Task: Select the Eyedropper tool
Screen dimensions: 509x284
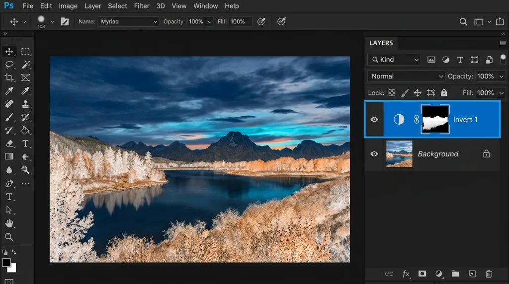Action: (9, 91)
